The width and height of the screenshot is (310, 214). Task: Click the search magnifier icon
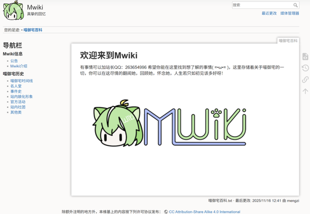(x=295, y=5)
